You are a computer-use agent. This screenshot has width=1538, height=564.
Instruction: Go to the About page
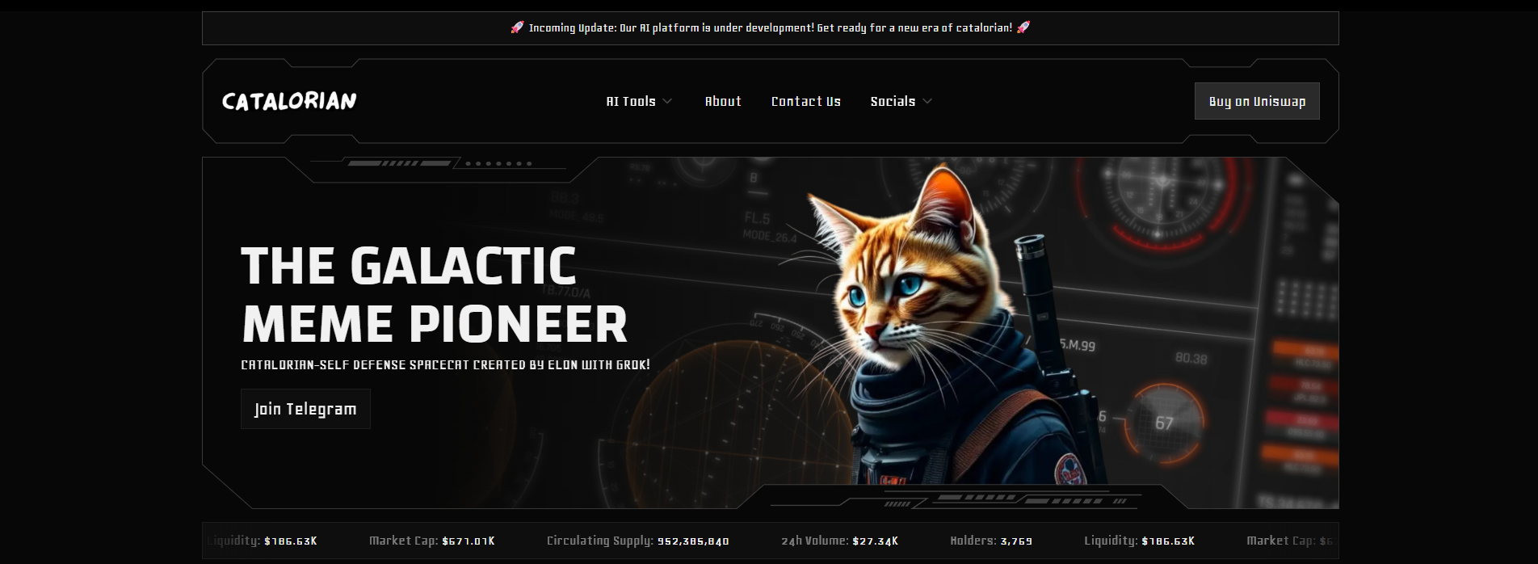click(x=723, y=101)
